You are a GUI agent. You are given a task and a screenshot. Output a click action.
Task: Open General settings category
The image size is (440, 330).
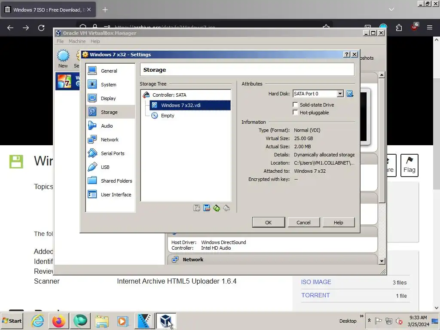[x=110, y=71]
